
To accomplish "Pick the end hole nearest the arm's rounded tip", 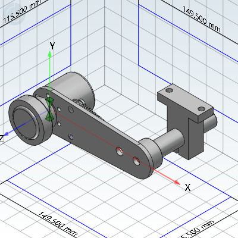I will [x=136, y=161].
